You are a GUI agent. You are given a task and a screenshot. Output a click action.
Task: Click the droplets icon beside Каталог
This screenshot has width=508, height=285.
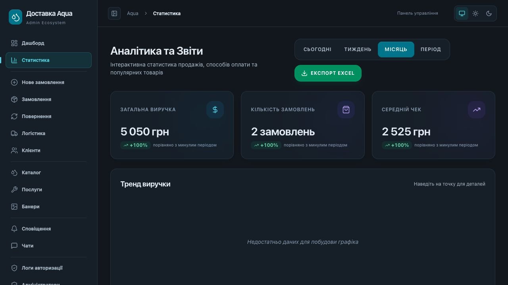pos(14,173)
